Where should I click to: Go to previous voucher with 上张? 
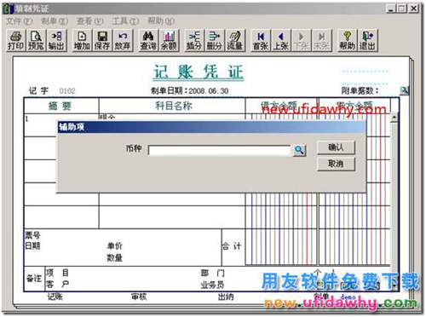(x=281, y=40)
